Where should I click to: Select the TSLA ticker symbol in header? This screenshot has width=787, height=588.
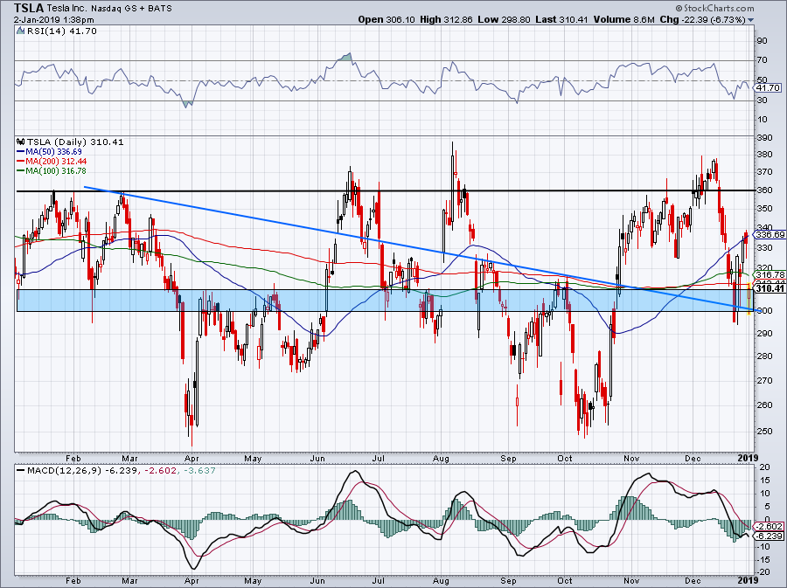coord(29,8)
